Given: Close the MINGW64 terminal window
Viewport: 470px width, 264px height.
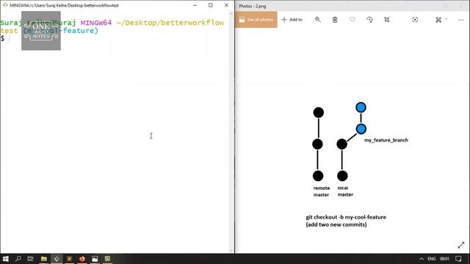Looking at the screenshot, I should tap(226, 5).
